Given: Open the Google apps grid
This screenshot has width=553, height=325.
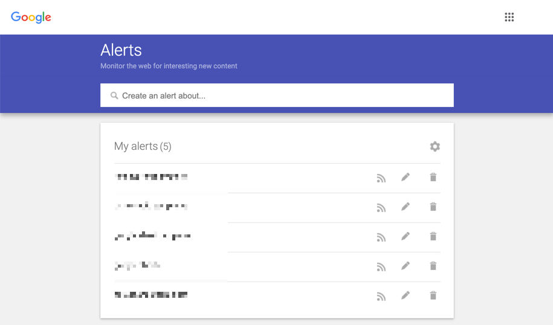Looking at the screenshot, I should 509,17.
